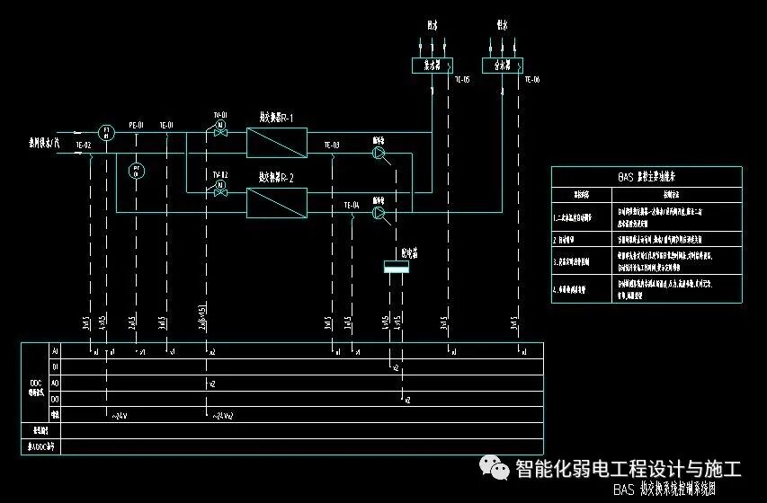Click the BAS 热交换系统控制系统图 drawing title

[664, 490]
